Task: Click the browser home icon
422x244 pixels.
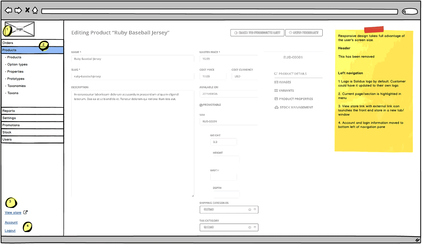Action: (x=35, y=10)
